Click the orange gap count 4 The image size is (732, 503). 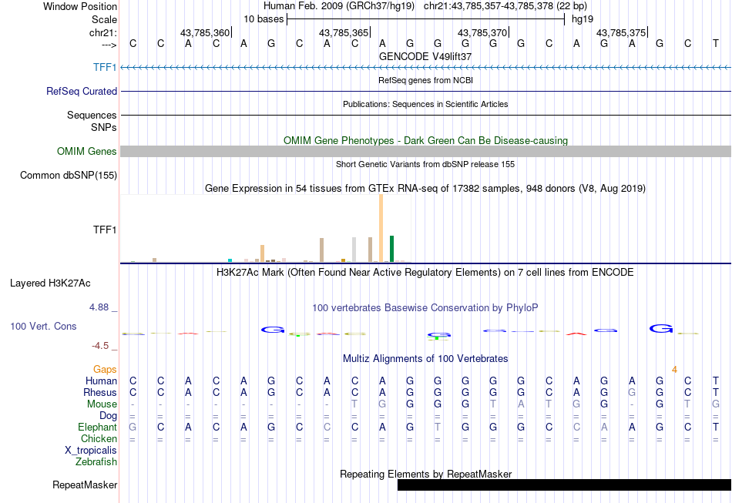[x=674, y=370]
